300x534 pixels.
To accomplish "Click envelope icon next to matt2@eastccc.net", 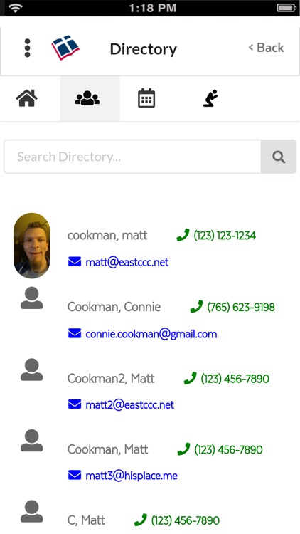I will [75, 404].
